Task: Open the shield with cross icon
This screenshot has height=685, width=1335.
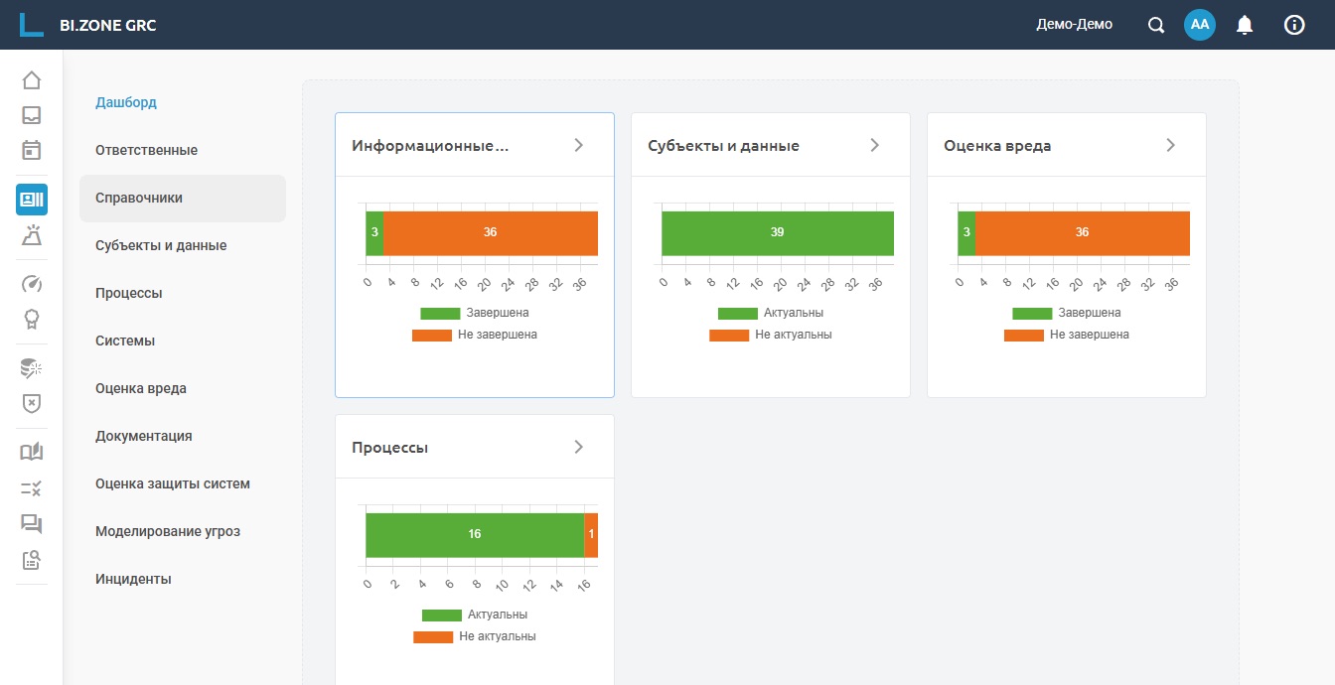Action: pos(32,404)
